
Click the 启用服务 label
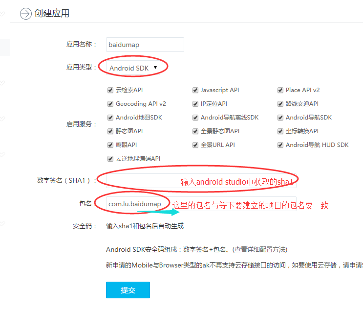coord(81,124)
